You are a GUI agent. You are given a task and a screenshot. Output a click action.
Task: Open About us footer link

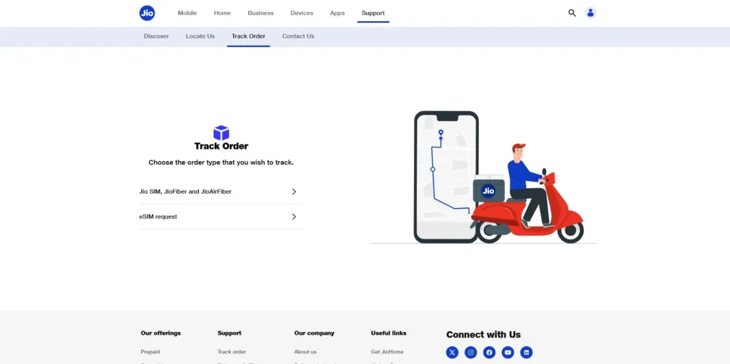305,352
